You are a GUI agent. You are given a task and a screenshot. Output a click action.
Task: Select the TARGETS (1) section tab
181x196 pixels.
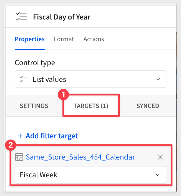point(91,106)
